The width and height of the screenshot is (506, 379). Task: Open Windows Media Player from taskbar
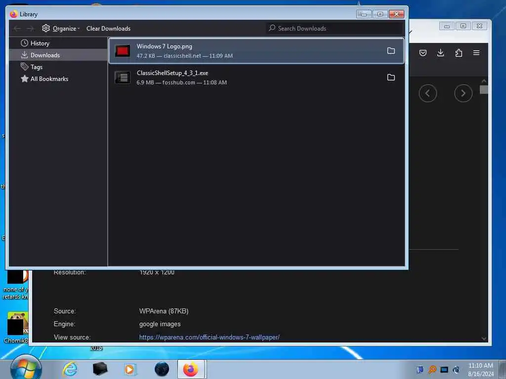130,369
